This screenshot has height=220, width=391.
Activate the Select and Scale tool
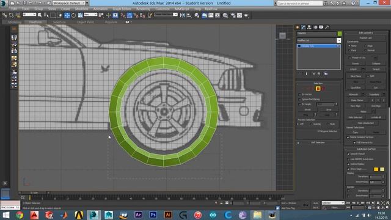tap(80, 15)
